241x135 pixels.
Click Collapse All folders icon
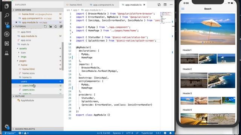pyautogui.click(x=61, y=27)
